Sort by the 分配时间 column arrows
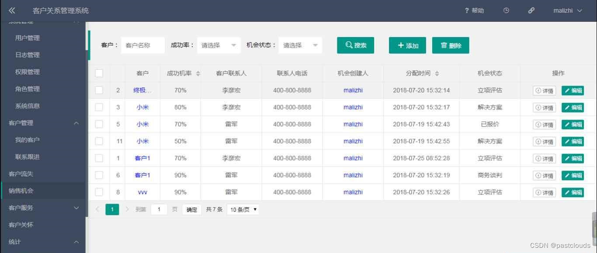The width and height of the screenshot is (597, 253). tap(437, 74)
